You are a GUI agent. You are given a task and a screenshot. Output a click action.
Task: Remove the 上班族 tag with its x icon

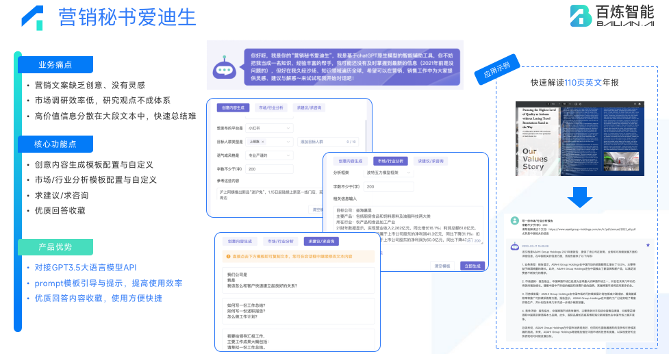(263, 142)
